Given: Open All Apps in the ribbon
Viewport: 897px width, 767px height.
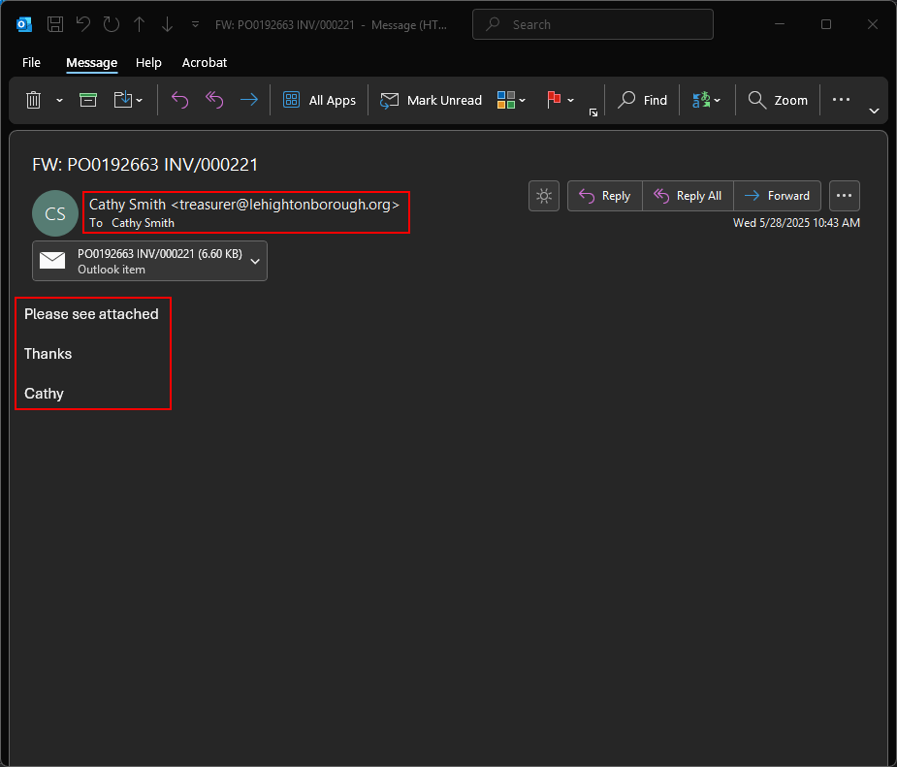Looking at the screenshot, I should [x=319, y=100].
